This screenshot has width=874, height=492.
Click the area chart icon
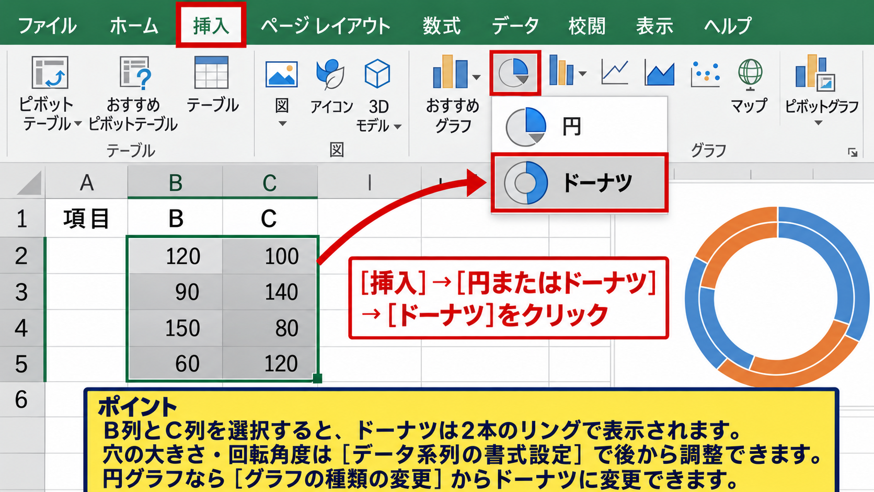(659, 72)
